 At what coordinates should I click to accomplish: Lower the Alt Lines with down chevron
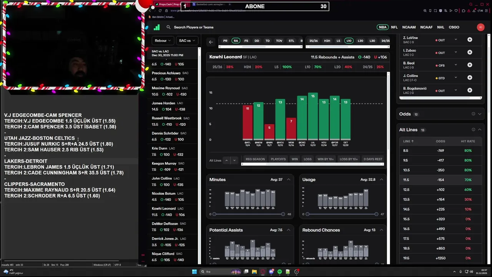click(x=234, y=160)
